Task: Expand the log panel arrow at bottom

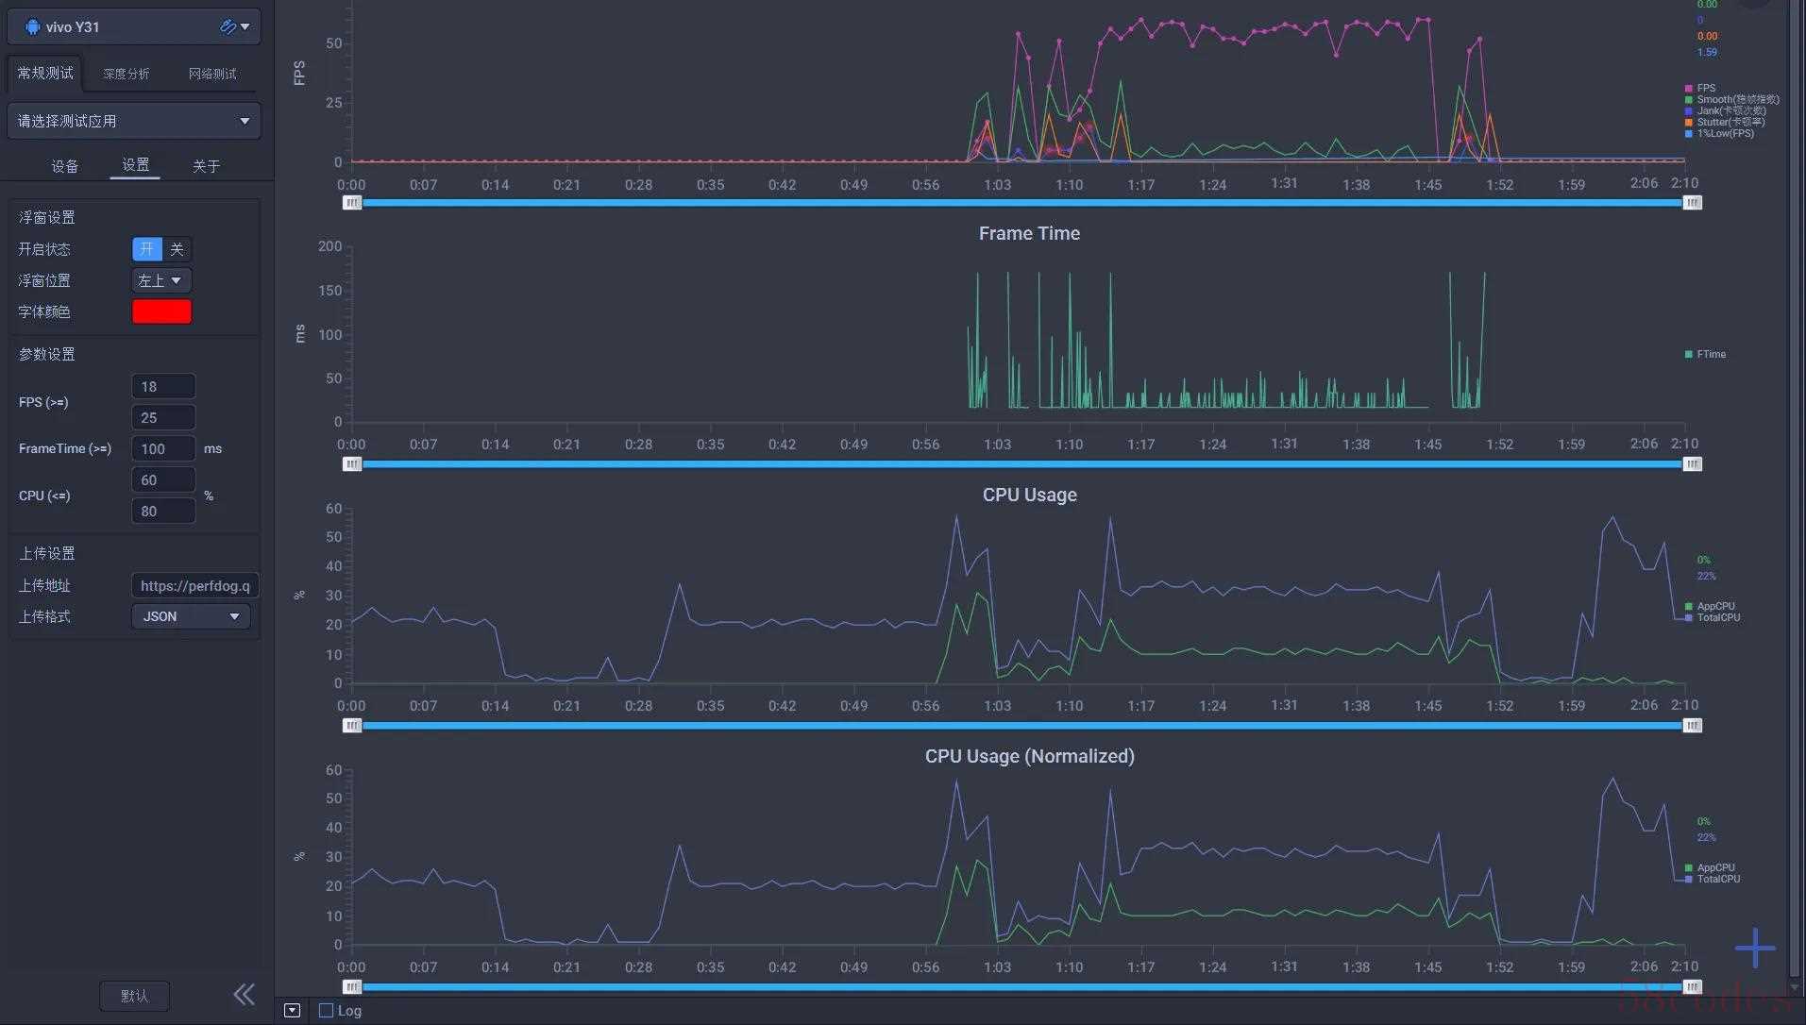Action: tap(292, 1010)
